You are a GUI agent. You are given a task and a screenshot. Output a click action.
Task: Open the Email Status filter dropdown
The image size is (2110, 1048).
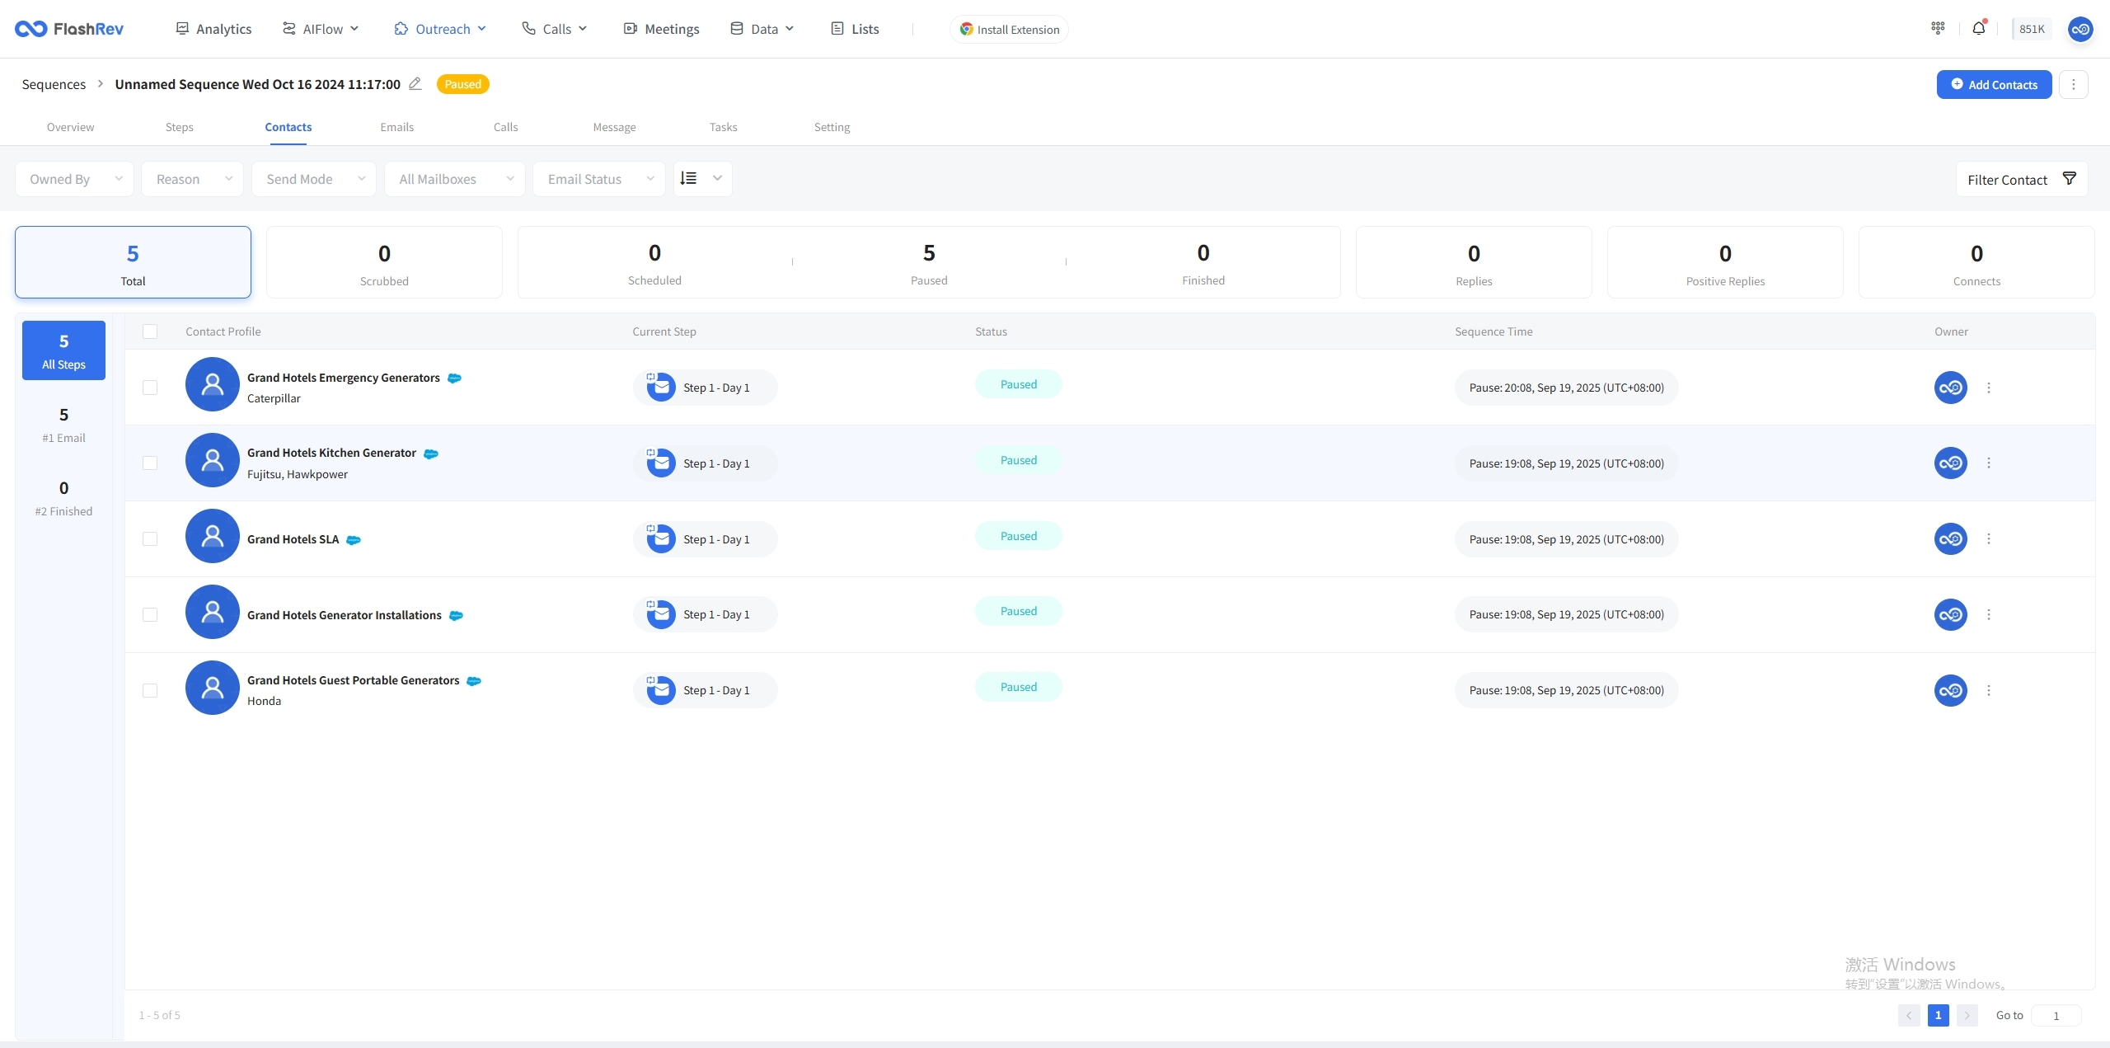point(599,179)
